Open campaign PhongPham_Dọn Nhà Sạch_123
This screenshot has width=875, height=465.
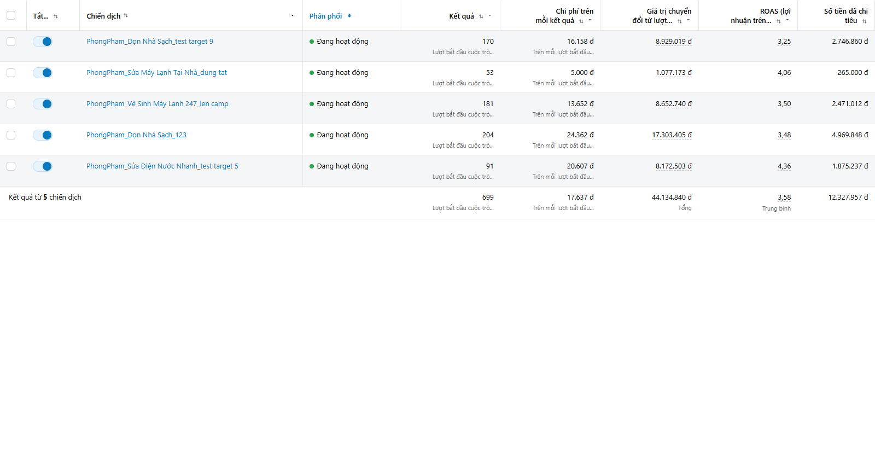pos(136,135)
